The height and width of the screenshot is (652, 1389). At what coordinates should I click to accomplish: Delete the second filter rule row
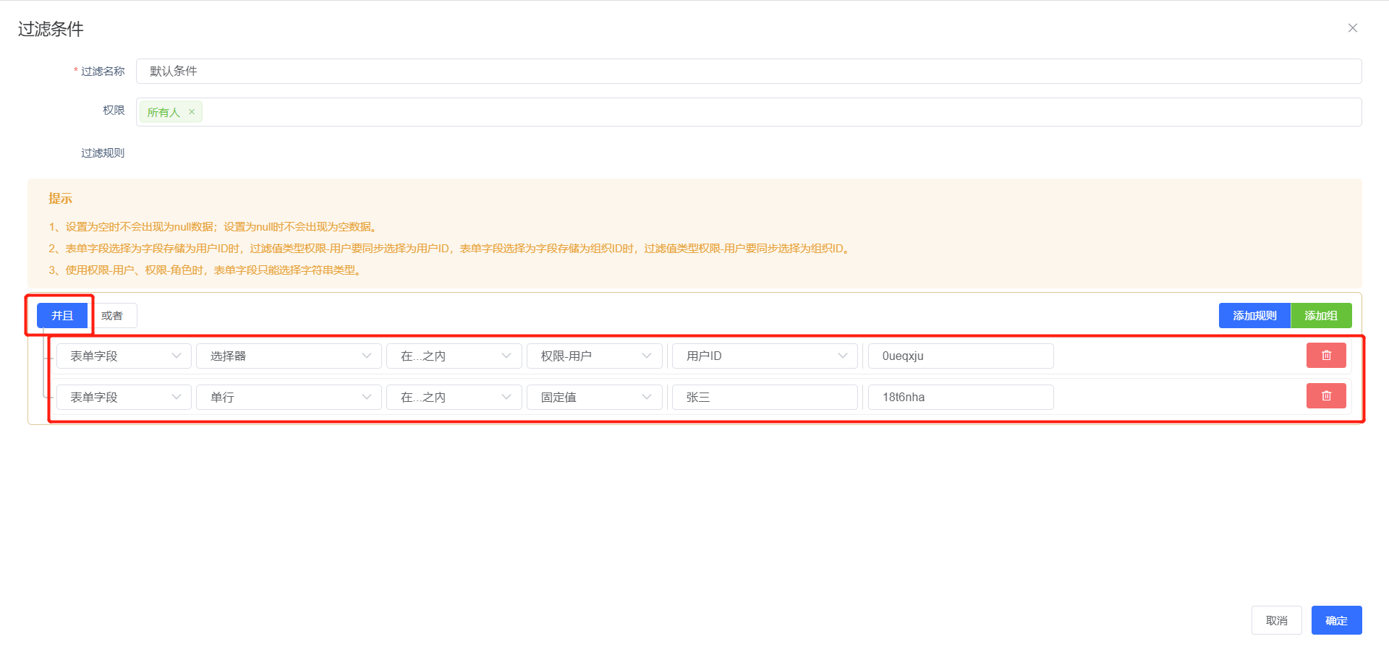[x=1325, y=396]
